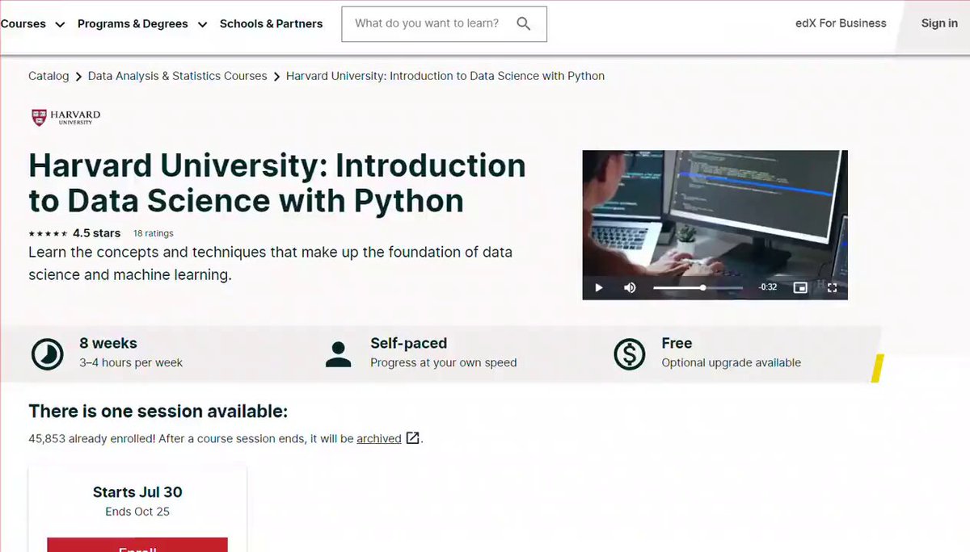Viewport: 970px width, 552px height.
Task: Click the person icon beside Self-paced
Action: [x=338, y=353]
